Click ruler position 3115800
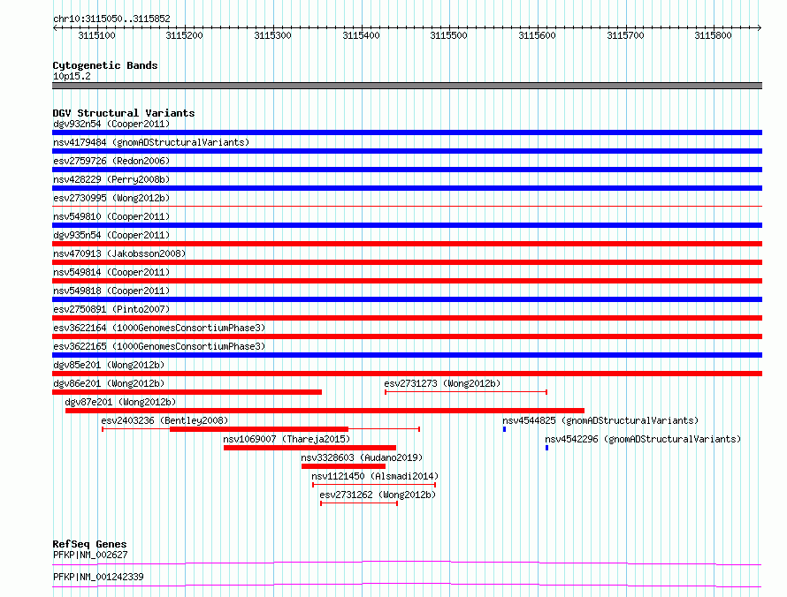This screenshot has width=787, height=597. pyautogui.click(x=714, y=35)
